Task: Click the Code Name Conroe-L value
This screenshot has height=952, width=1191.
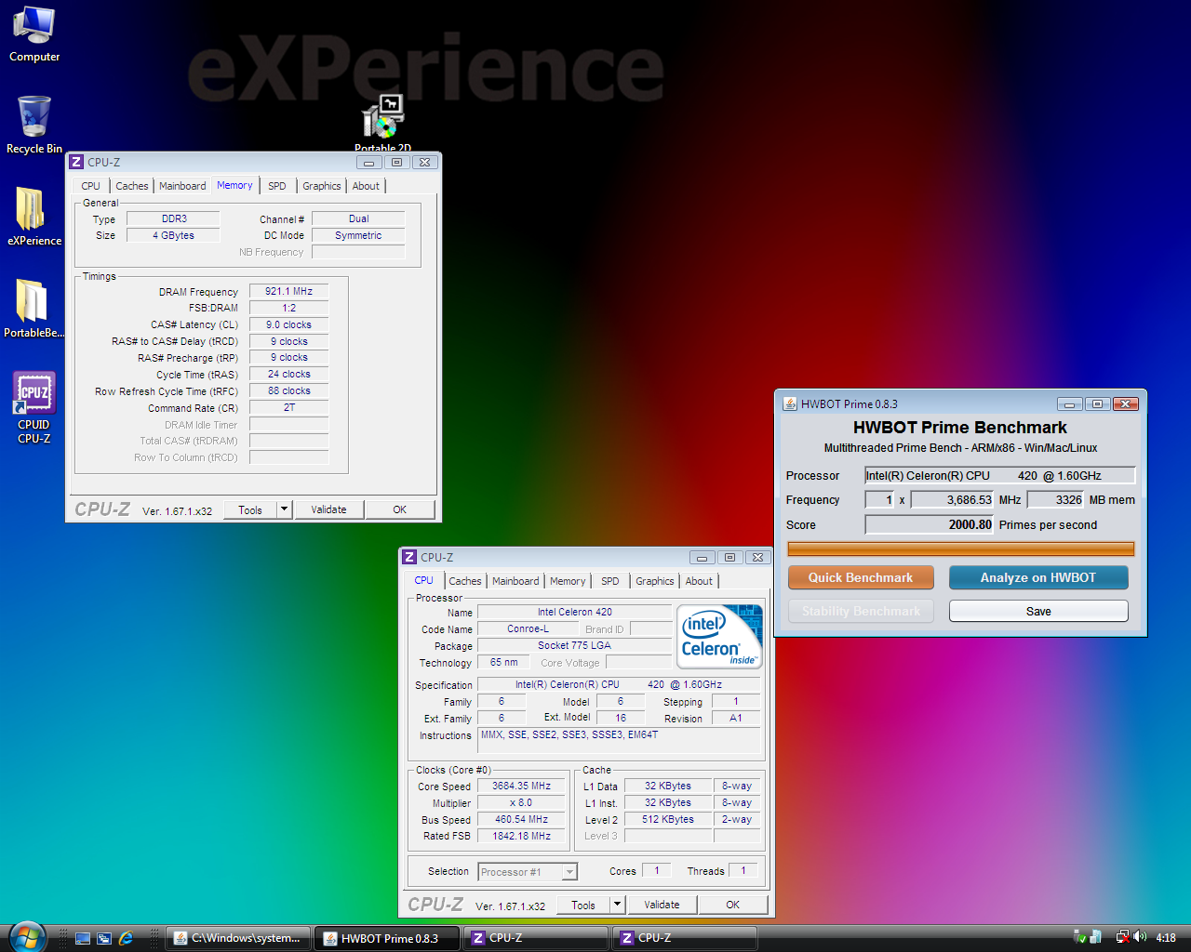Action: 528,628
